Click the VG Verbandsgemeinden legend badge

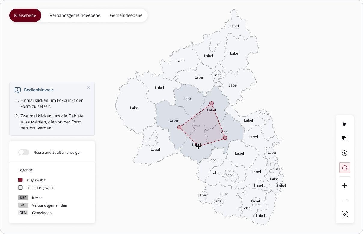coord(23,205)
